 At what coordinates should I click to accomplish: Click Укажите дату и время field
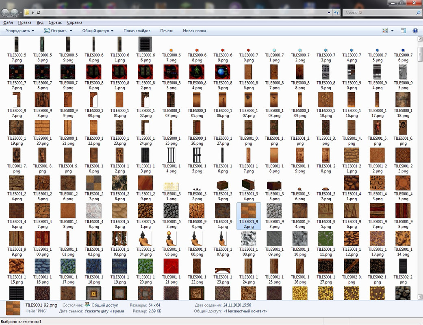104,311
